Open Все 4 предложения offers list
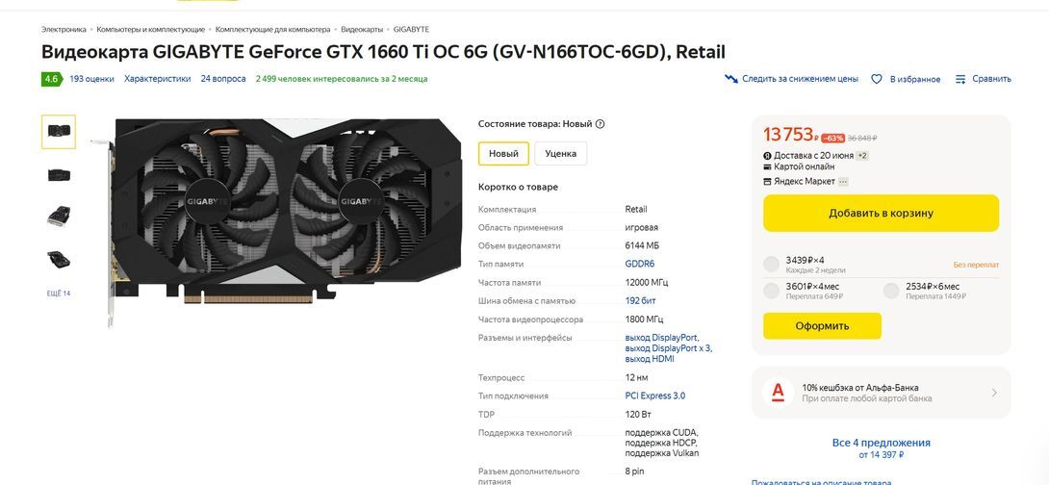 (882, 443)
